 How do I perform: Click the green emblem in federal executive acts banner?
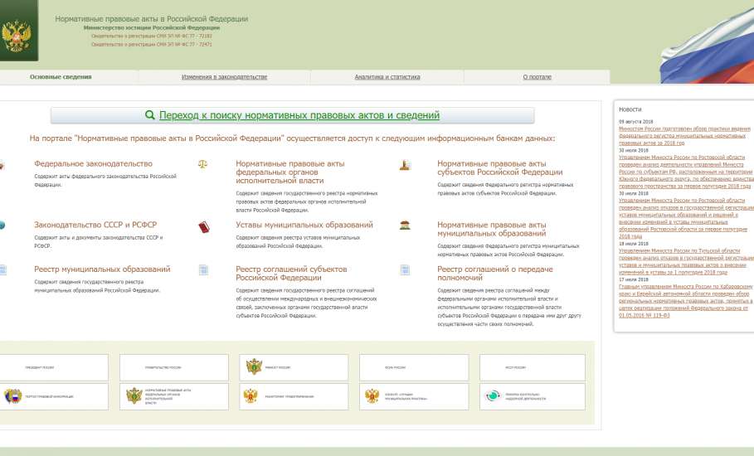134,396
